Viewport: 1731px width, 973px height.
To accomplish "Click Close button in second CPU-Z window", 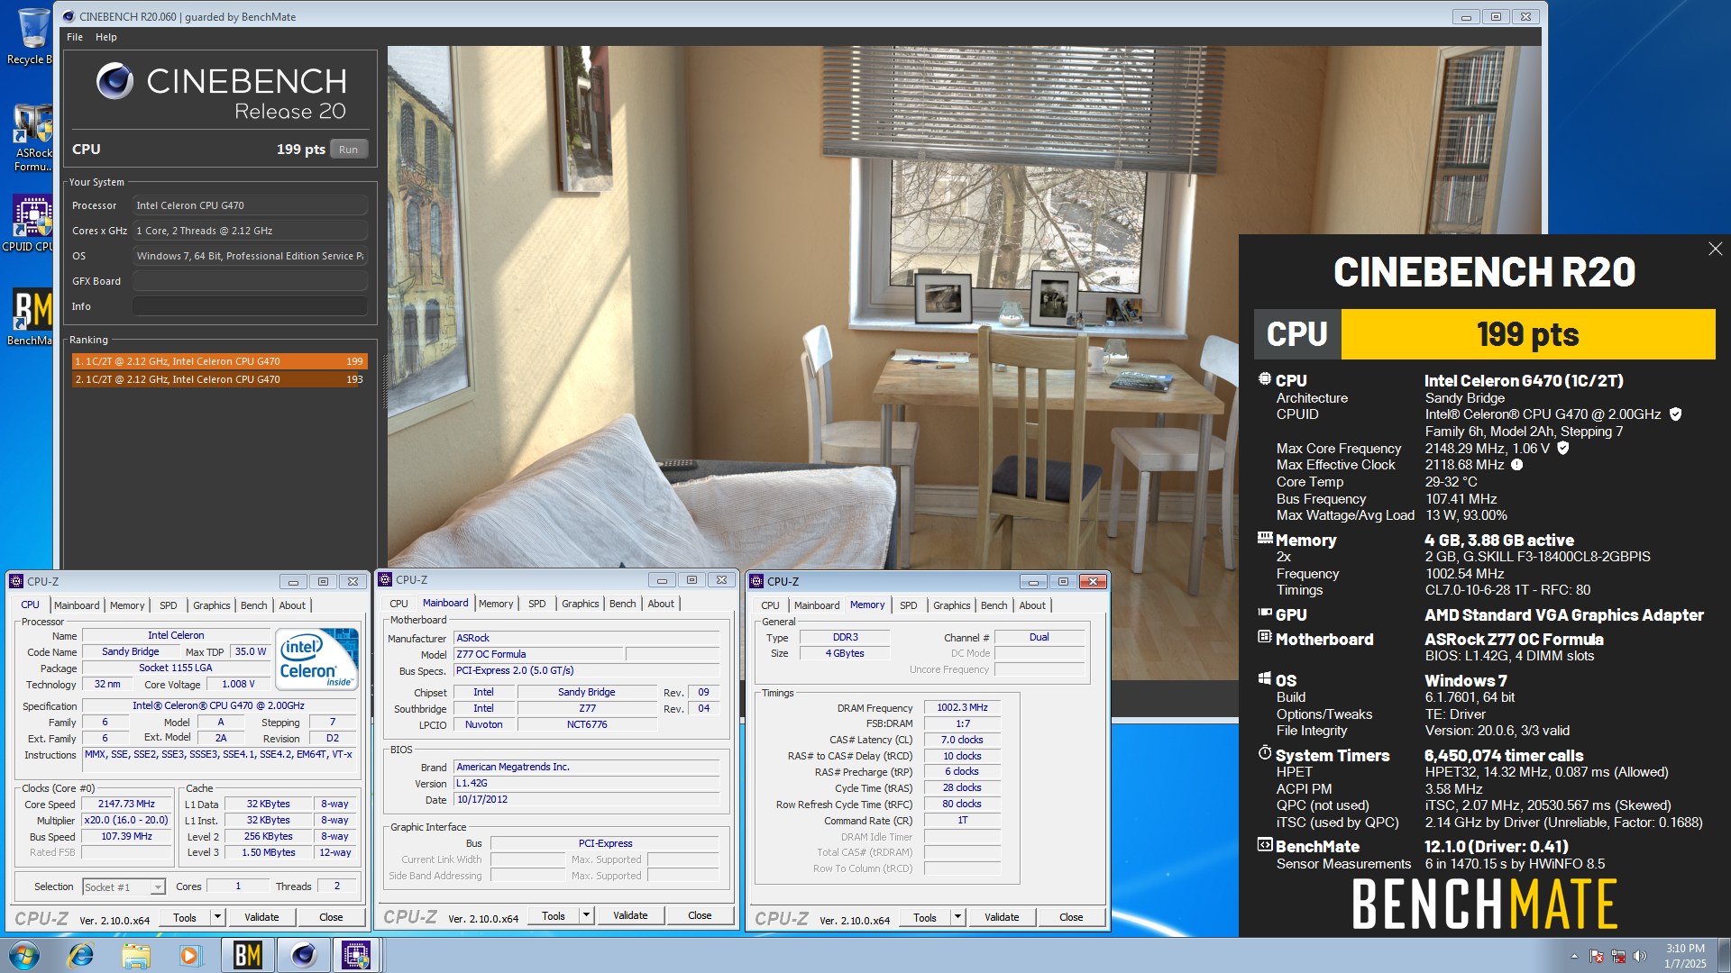I will coord(700,915).
